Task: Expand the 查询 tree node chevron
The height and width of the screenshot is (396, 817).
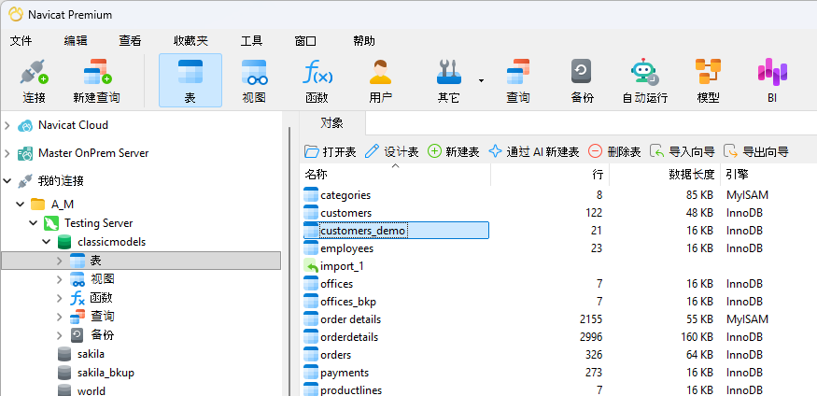Action: pyautogui.click(x=60, y=317)
